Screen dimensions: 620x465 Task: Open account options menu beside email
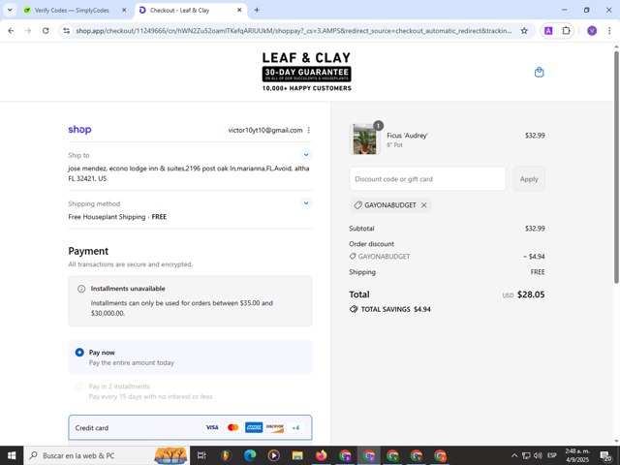click(308, 130)
